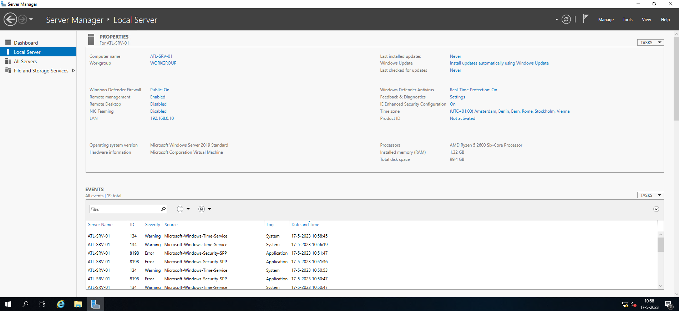Open the Action Center notification icon
679x311 pixels.
668,305
